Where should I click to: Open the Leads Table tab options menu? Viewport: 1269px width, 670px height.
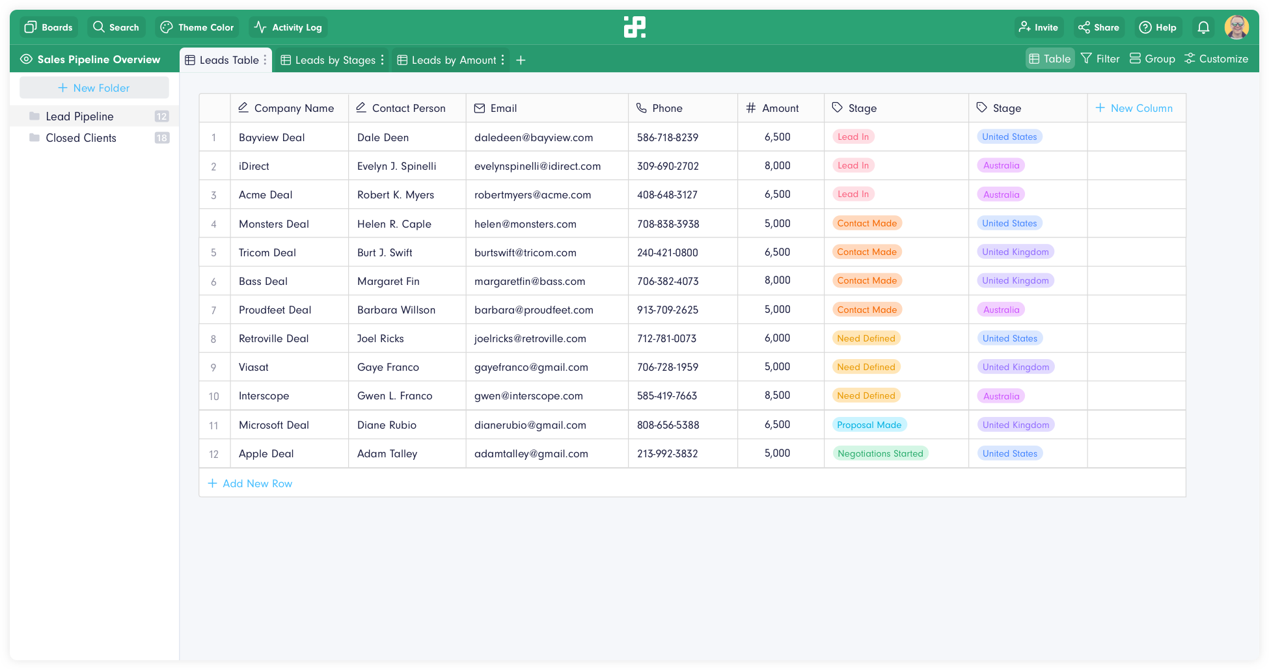tap(264, 59)
